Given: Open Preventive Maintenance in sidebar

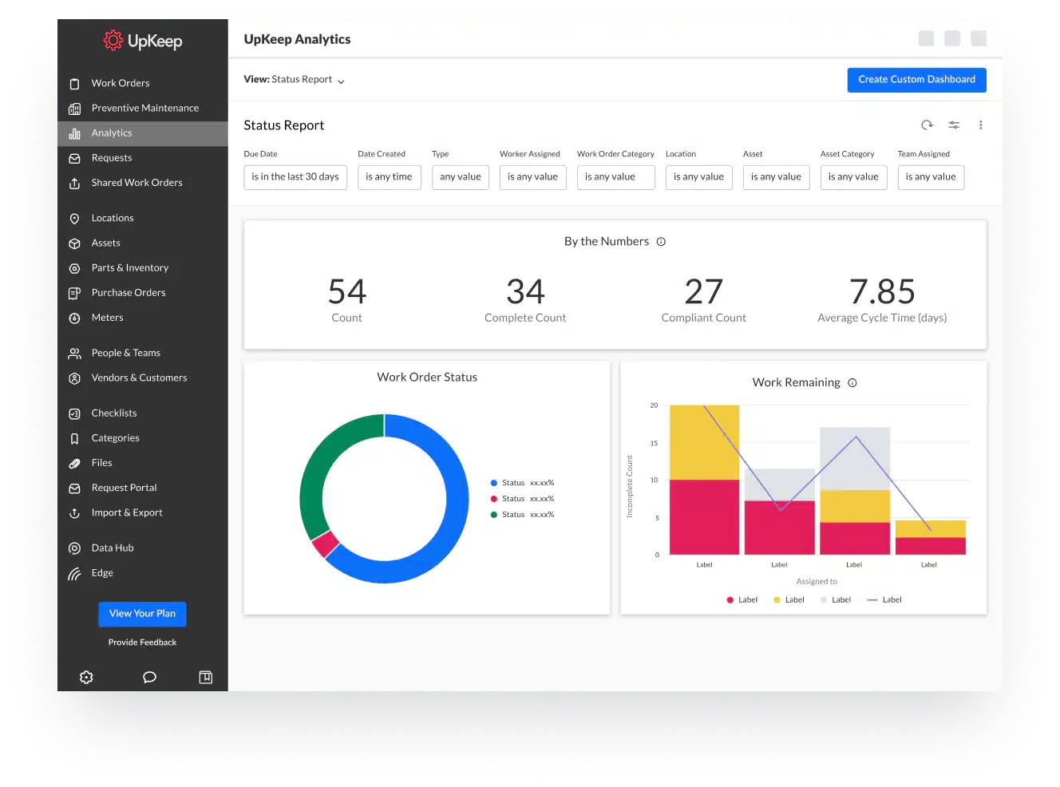Looking at the screenshot, I should tap(144, 108).
